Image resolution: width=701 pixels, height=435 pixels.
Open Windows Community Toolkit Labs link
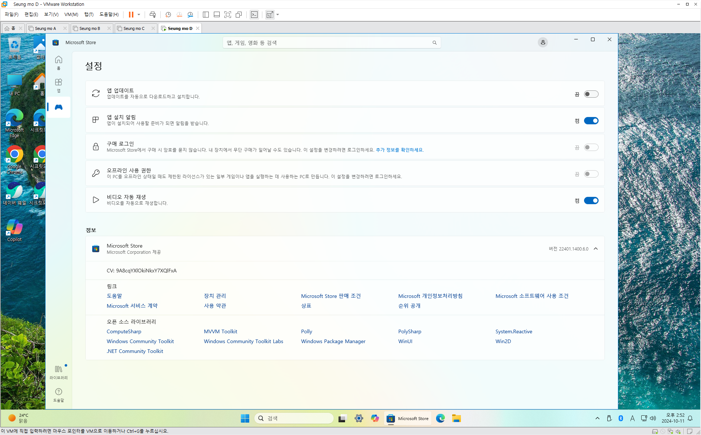click(243, 341)
